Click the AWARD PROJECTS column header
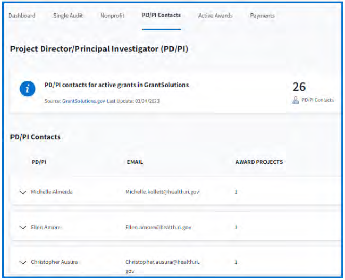Image resolution: width=345 pixels, height=280 pixels. pyautogui.click(x=259, y=162)
